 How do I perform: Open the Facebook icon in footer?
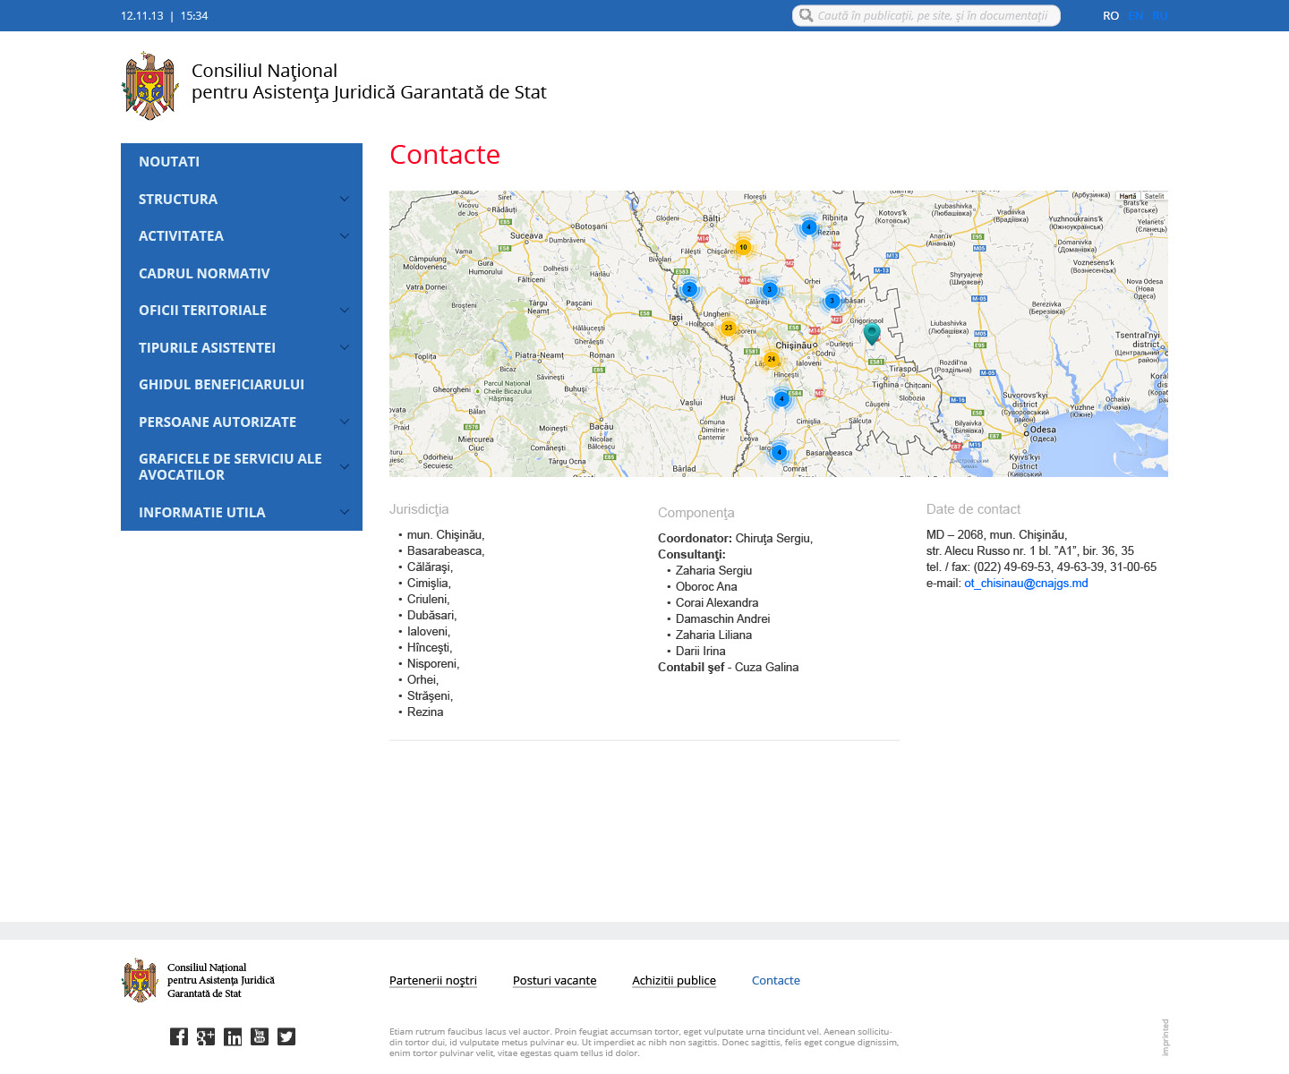tap(179, 1036)
